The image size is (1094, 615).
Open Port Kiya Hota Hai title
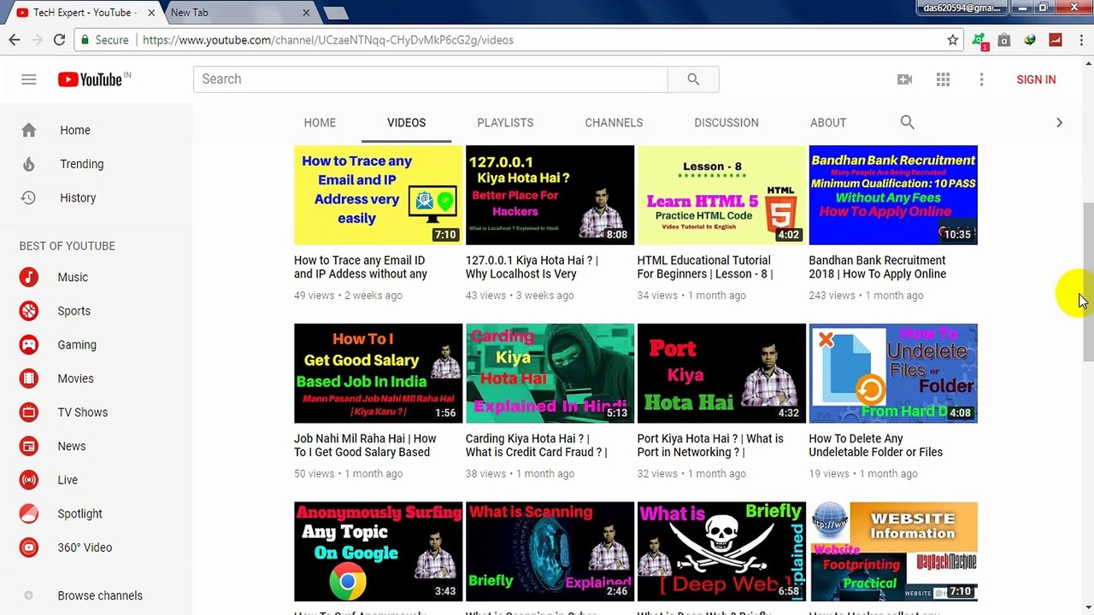coord(710,445)
